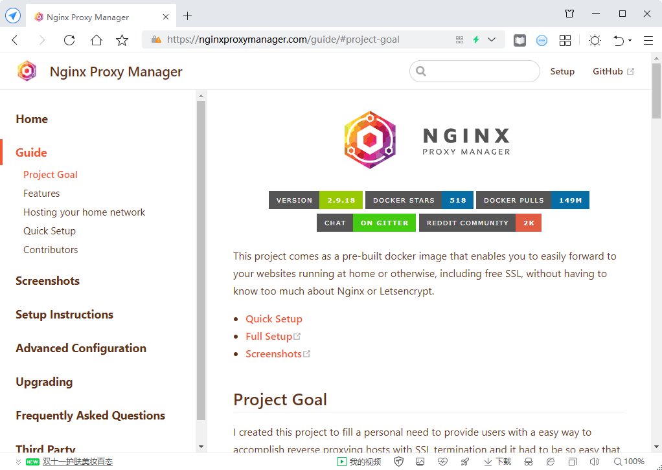
Task: Open the multi-window grid dropdown
Action: click(565, 39)
